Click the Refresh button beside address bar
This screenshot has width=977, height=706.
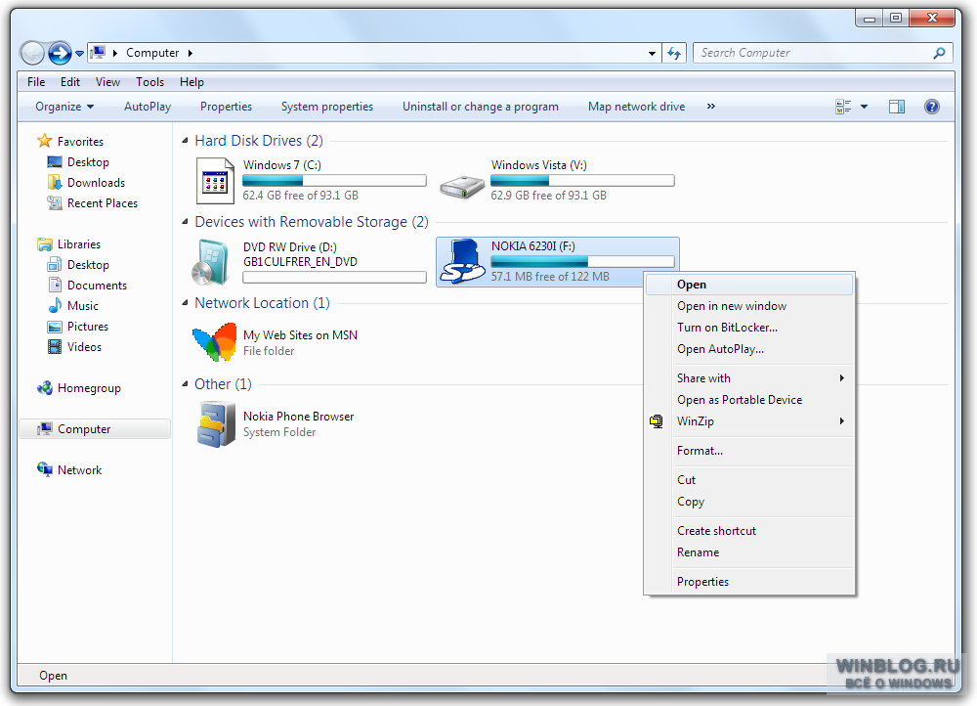click(x=674, y=53)
